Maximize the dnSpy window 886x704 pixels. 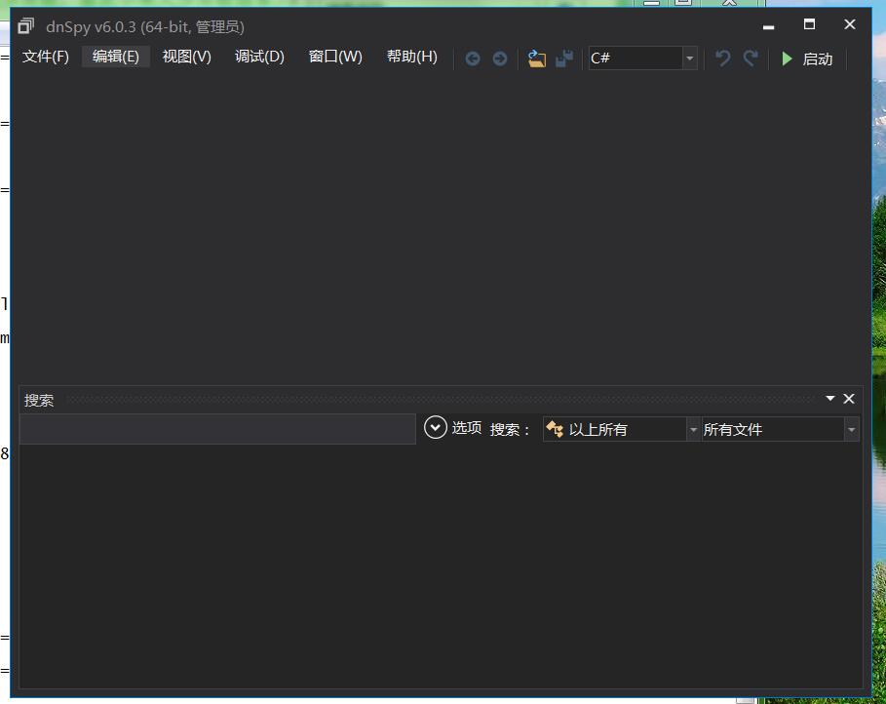[x=809, y=25]
